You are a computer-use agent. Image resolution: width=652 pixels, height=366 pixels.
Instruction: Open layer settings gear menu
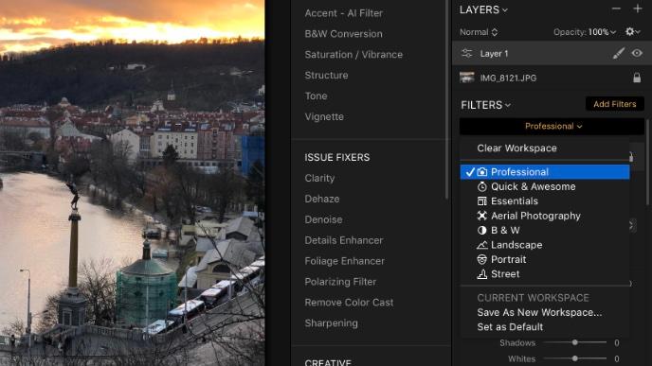tap(632, 31)
